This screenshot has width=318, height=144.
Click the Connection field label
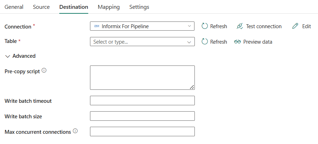[x=18, y=26]
